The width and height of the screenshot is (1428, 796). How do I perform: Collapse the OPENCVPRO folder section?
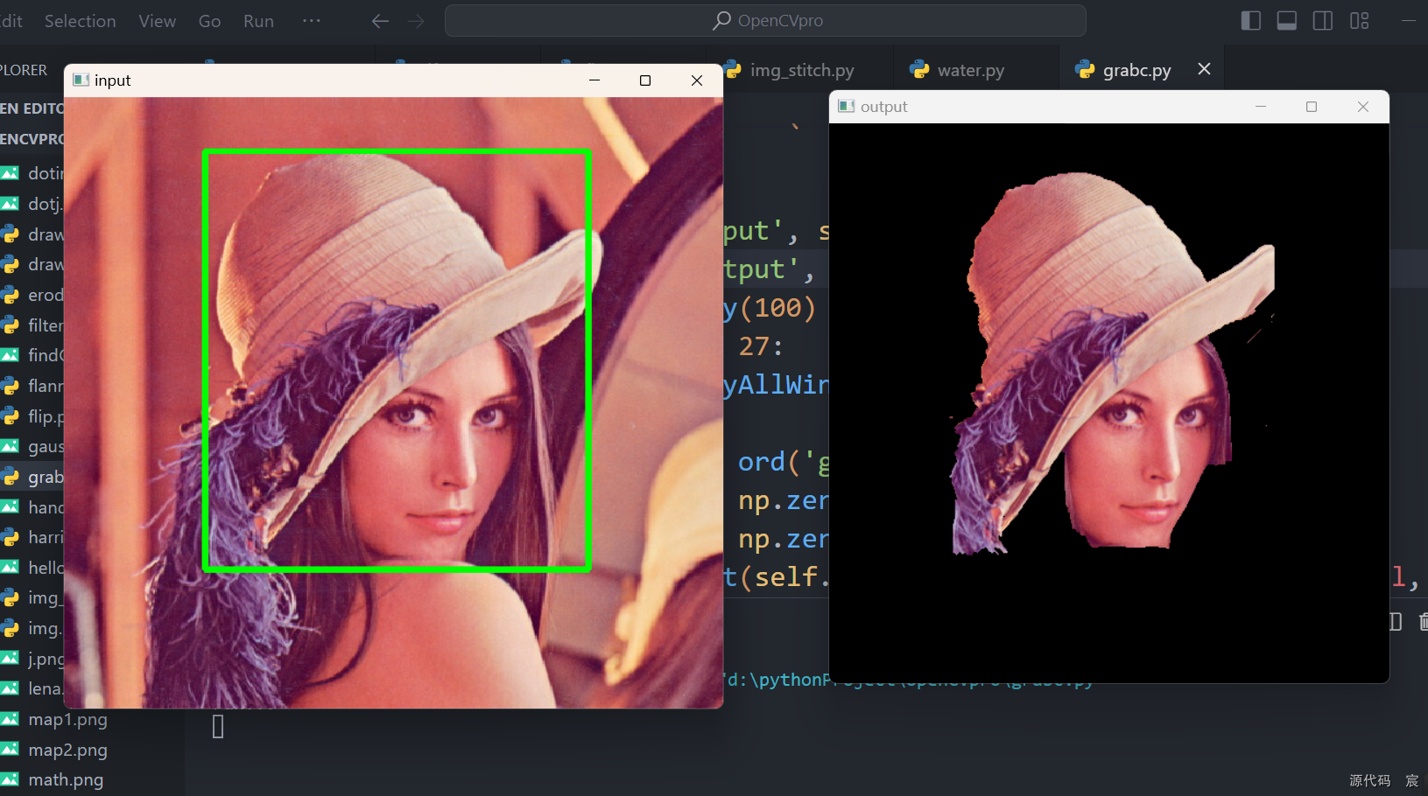(x=32, y=139)
